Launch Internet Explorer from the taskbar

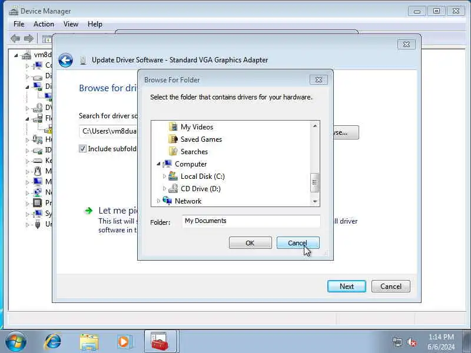click(x=52, y=342)
